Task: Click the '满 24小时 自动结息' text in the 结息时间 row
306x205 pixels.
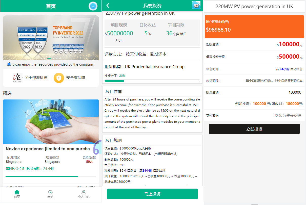Action: click(289, 69)
